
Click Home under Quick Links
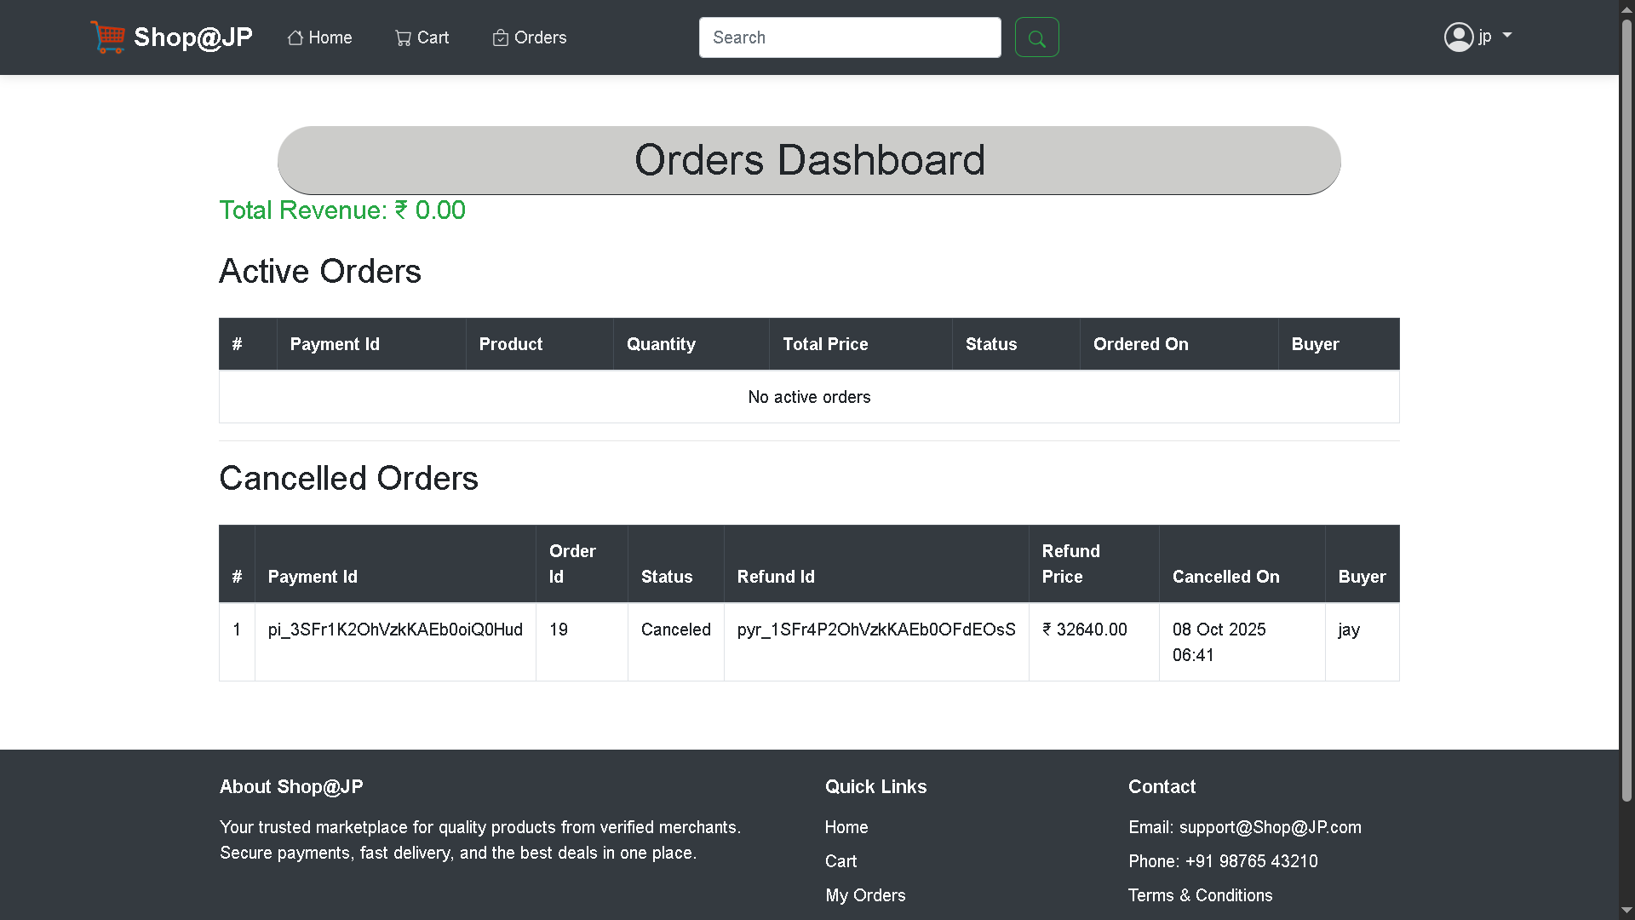[x=846, y=827]
